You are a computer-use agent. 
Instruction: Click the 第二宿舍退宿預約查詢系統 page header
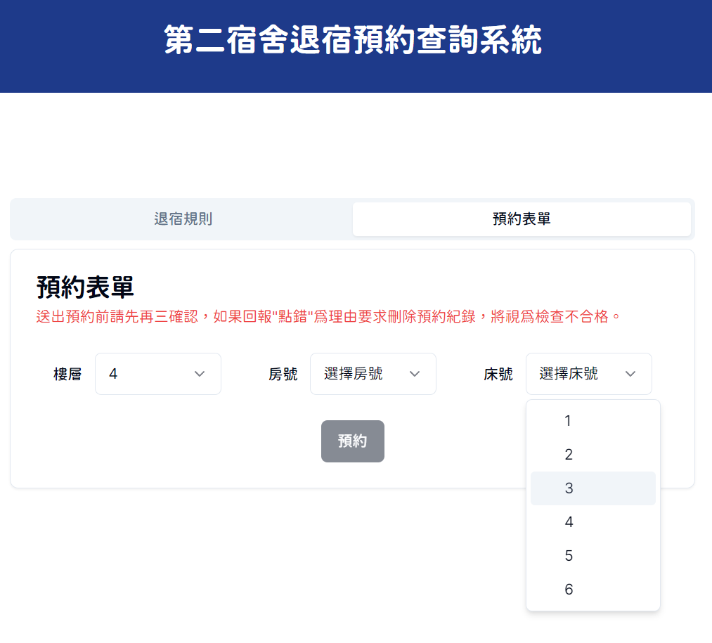click(356, 40)
